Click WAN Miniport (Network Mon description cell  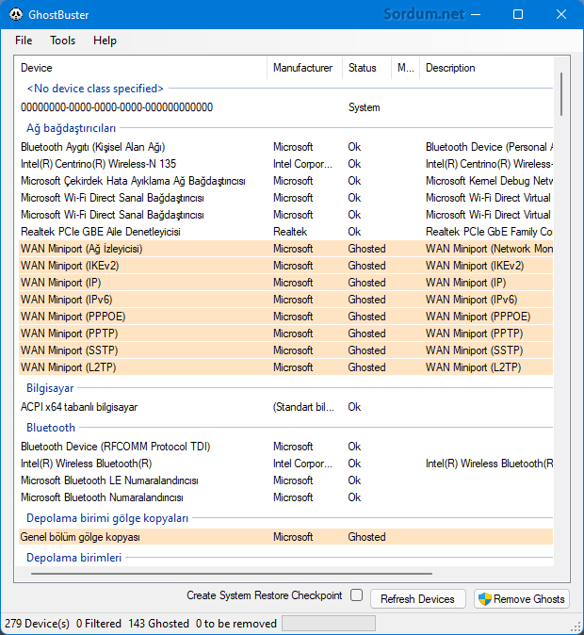point(489,249)
